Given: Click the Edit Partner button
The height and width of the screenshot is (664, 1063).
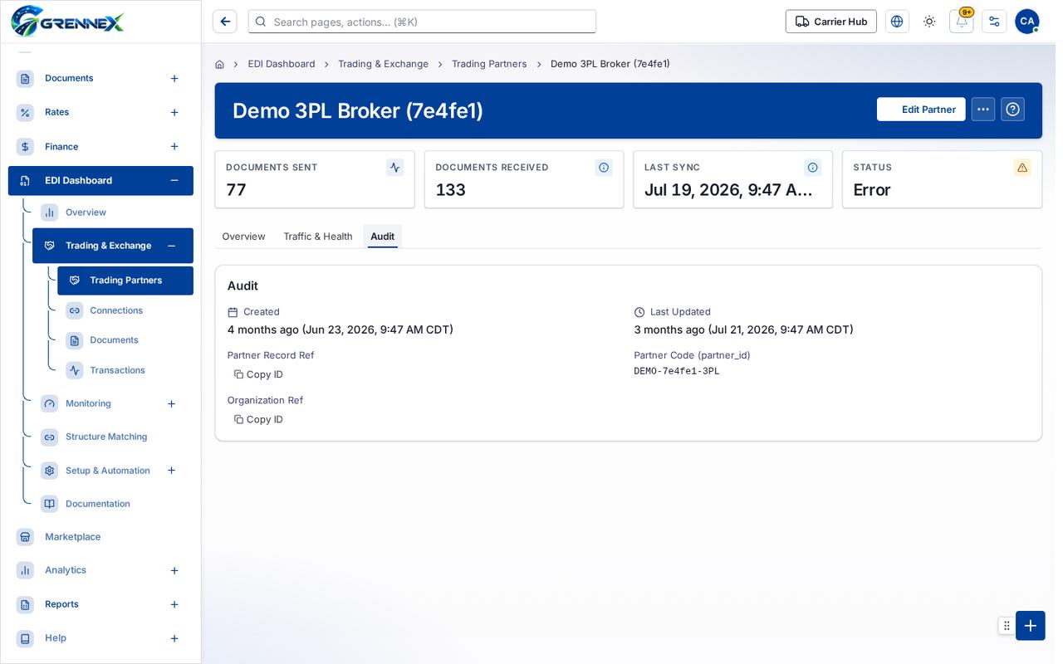Looking at the screenshot, I should pos(921,110).
